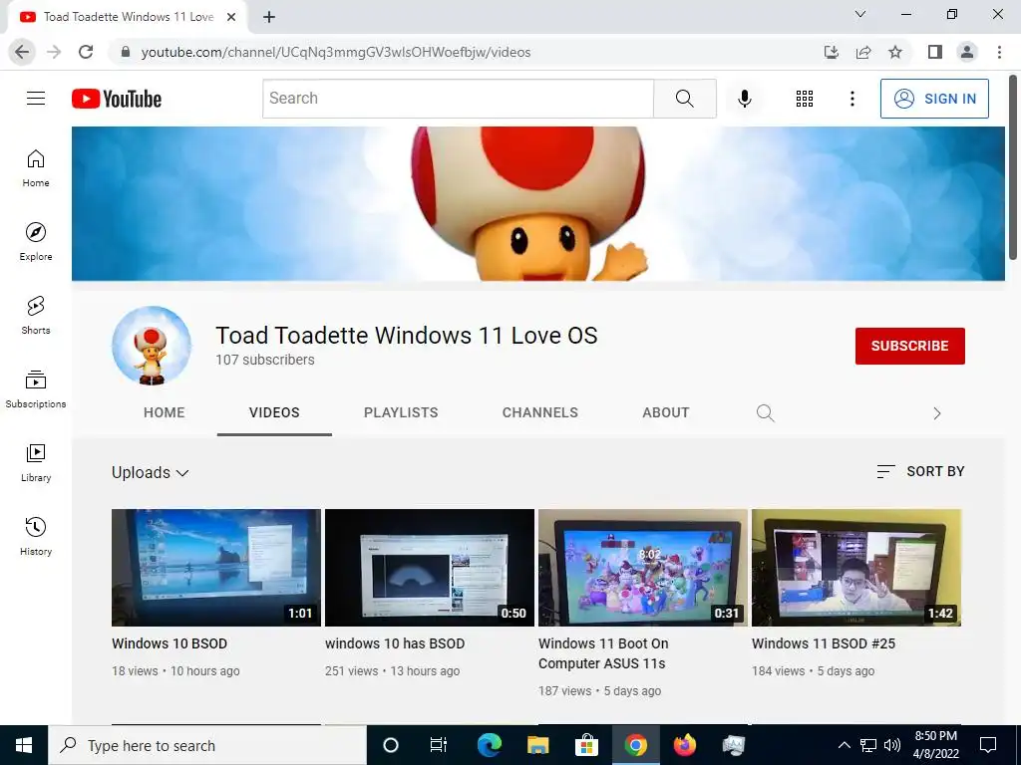Viewport: 1021px width, 765px height.
Task: Click the Toad channel avatar
Action: pos(152,346)
